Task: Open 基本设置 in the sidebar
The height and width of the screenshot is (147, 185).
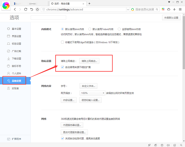Action: click(x=15, y=29)
